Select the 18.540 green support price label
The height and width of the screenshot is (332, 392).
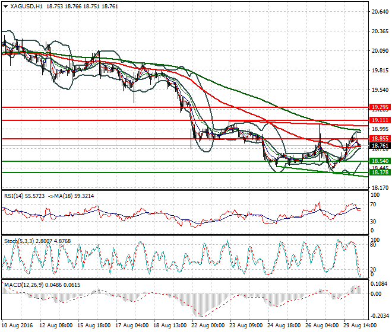[380, 161]
